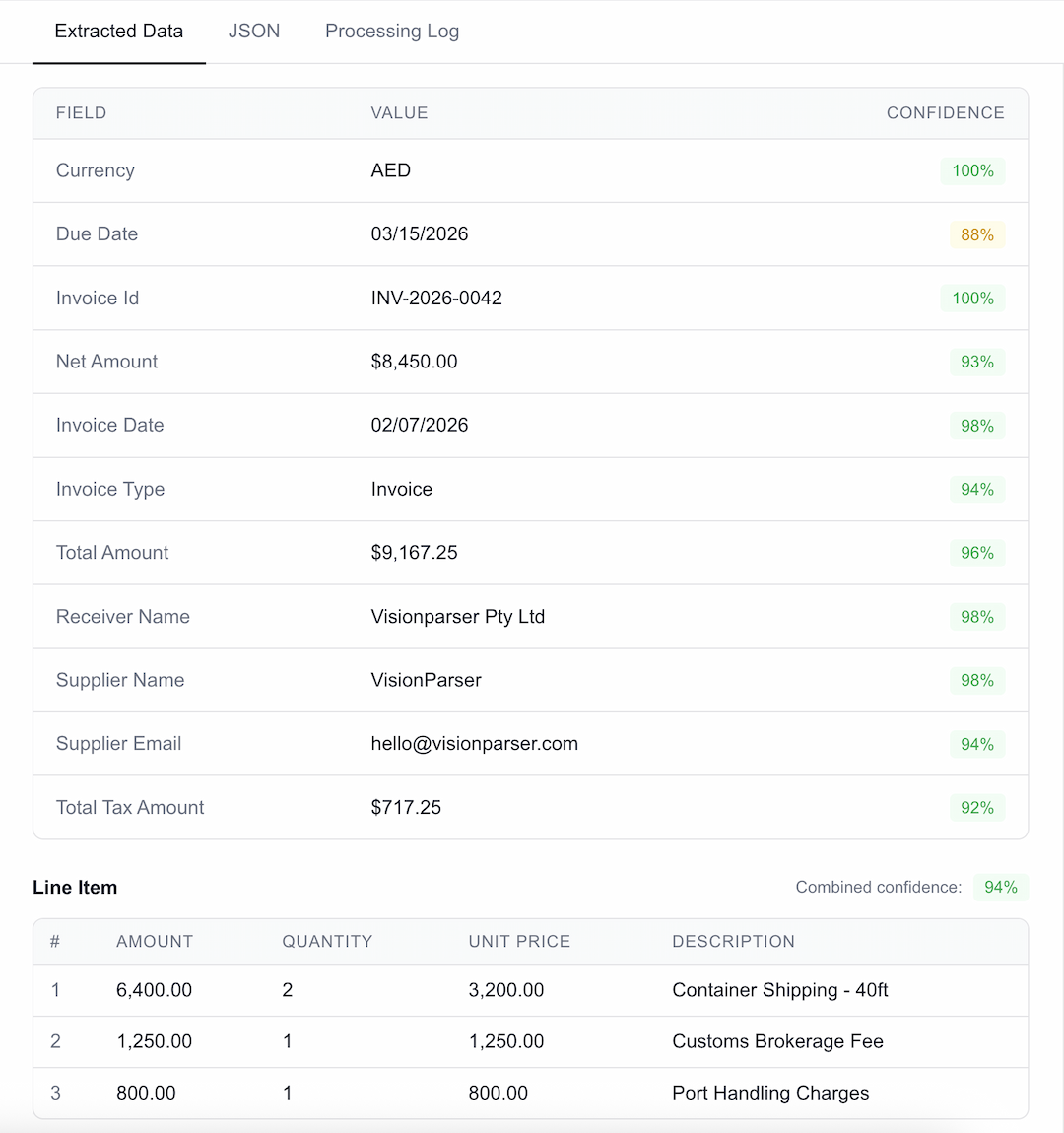Click the Invoice Date value 02/07/2026

[x=420, y=426]
